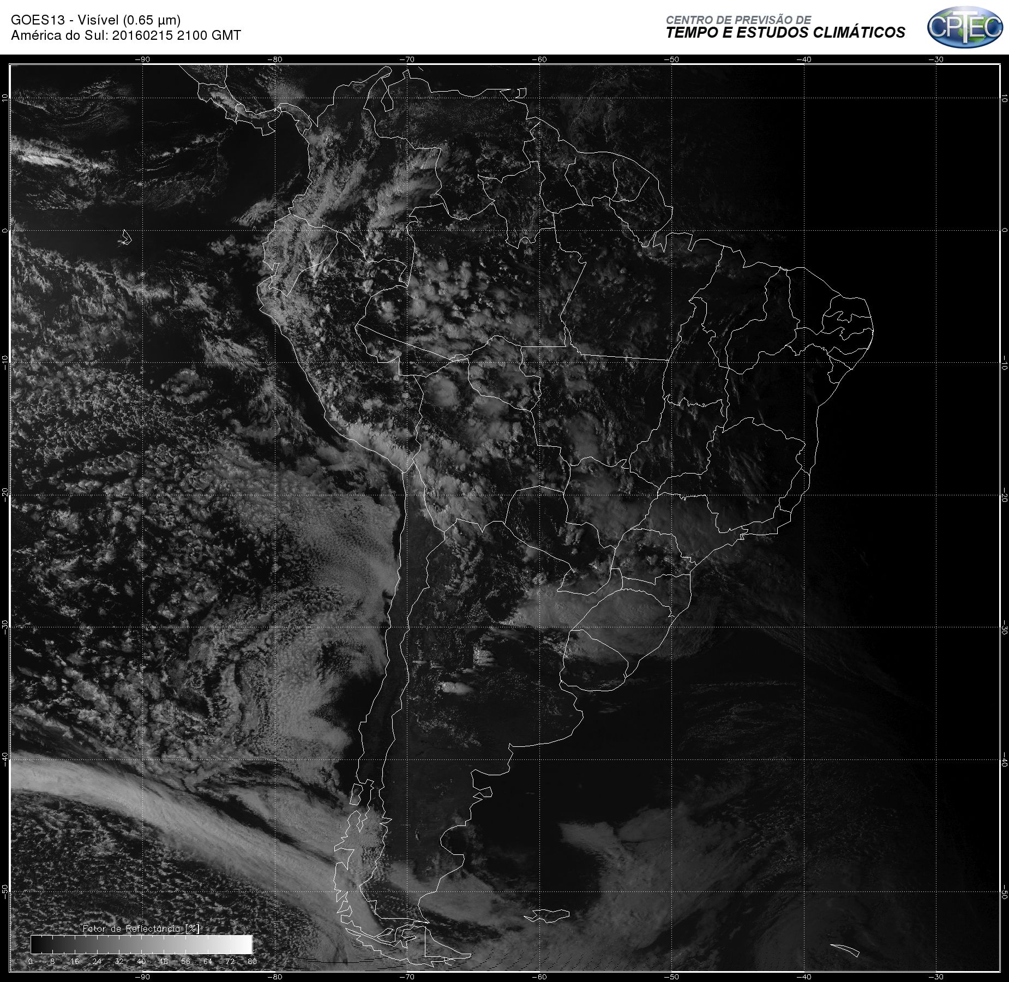This screenshot has height=982, width=1009.
Task: Click the '-30' longitude label on top axis
Action: point(936,59)
